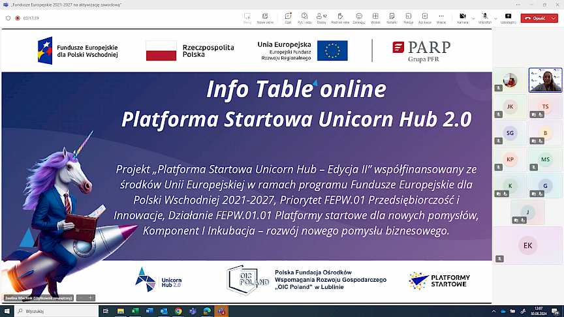The width and height of the screenshot is (564, 317).
Task: Show the Osoby participants list
Action: 322,18
